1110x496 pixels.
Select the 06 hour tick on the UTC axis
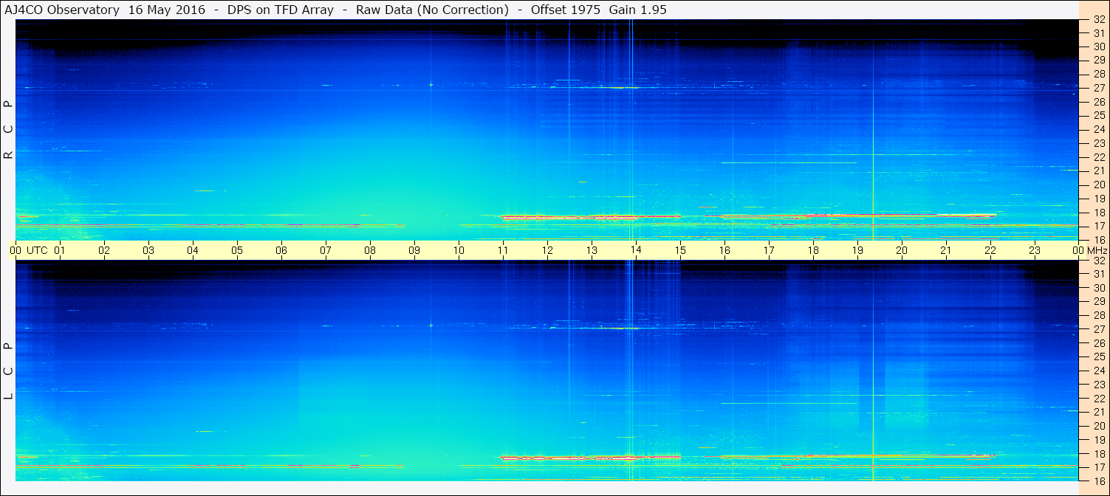coord(281,250)
